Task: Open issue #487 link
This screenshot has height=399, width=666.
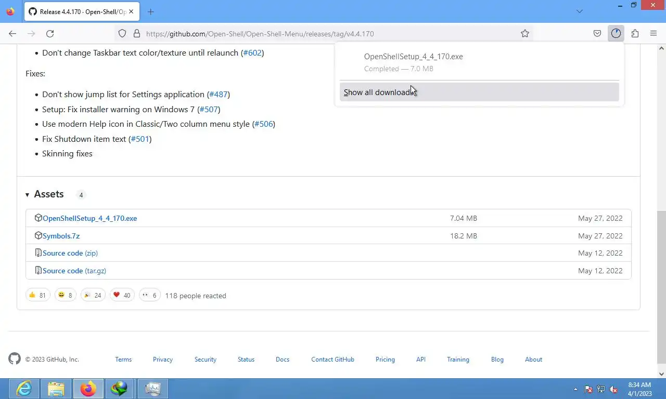Action: tap(218, 95)
